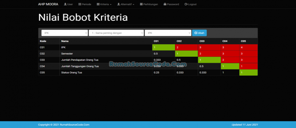
Task: Go to Periode page
Action: pyautogui.click(x=85, y=4)
